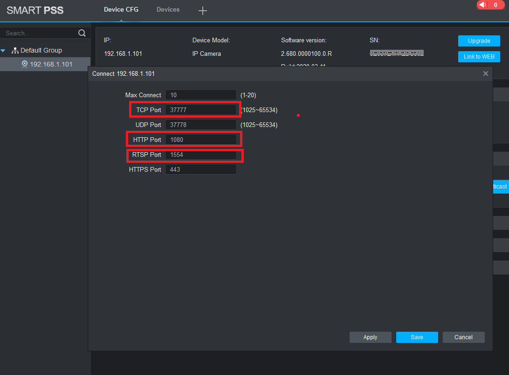The width and height of the screenshot is (509, 375).
Task: Open the Device CFG tab
Action: click(x=121, y=10)
